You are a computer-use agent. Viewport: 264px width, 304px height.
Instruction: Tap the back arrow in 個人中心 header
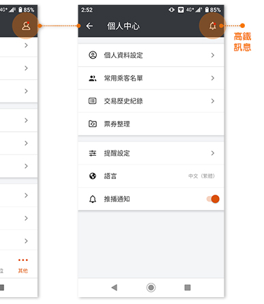tap(89, 26)
